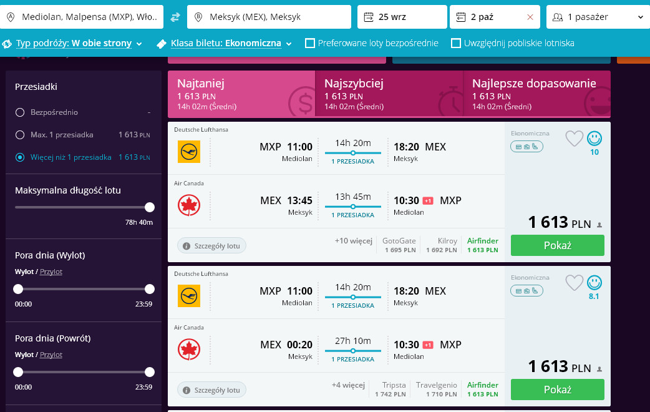Expand Klasa biletu: Ekonomiczna dropdown
This screenshot has width=650, height=412.
click(225, 44)
